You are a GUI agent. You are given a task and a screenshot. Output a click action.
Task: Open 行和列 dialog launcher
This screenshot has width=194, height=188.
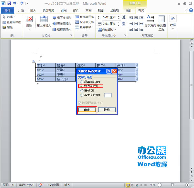[x=71, y=35]
